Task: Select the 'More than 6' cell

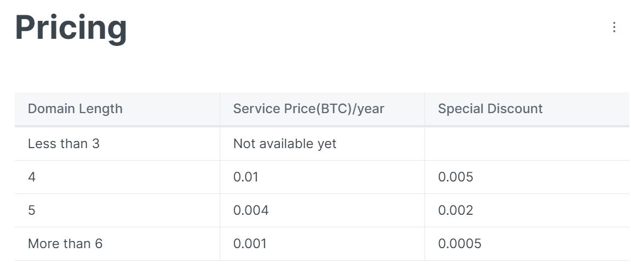Action: pyautogui.click(x=65, y=244)
